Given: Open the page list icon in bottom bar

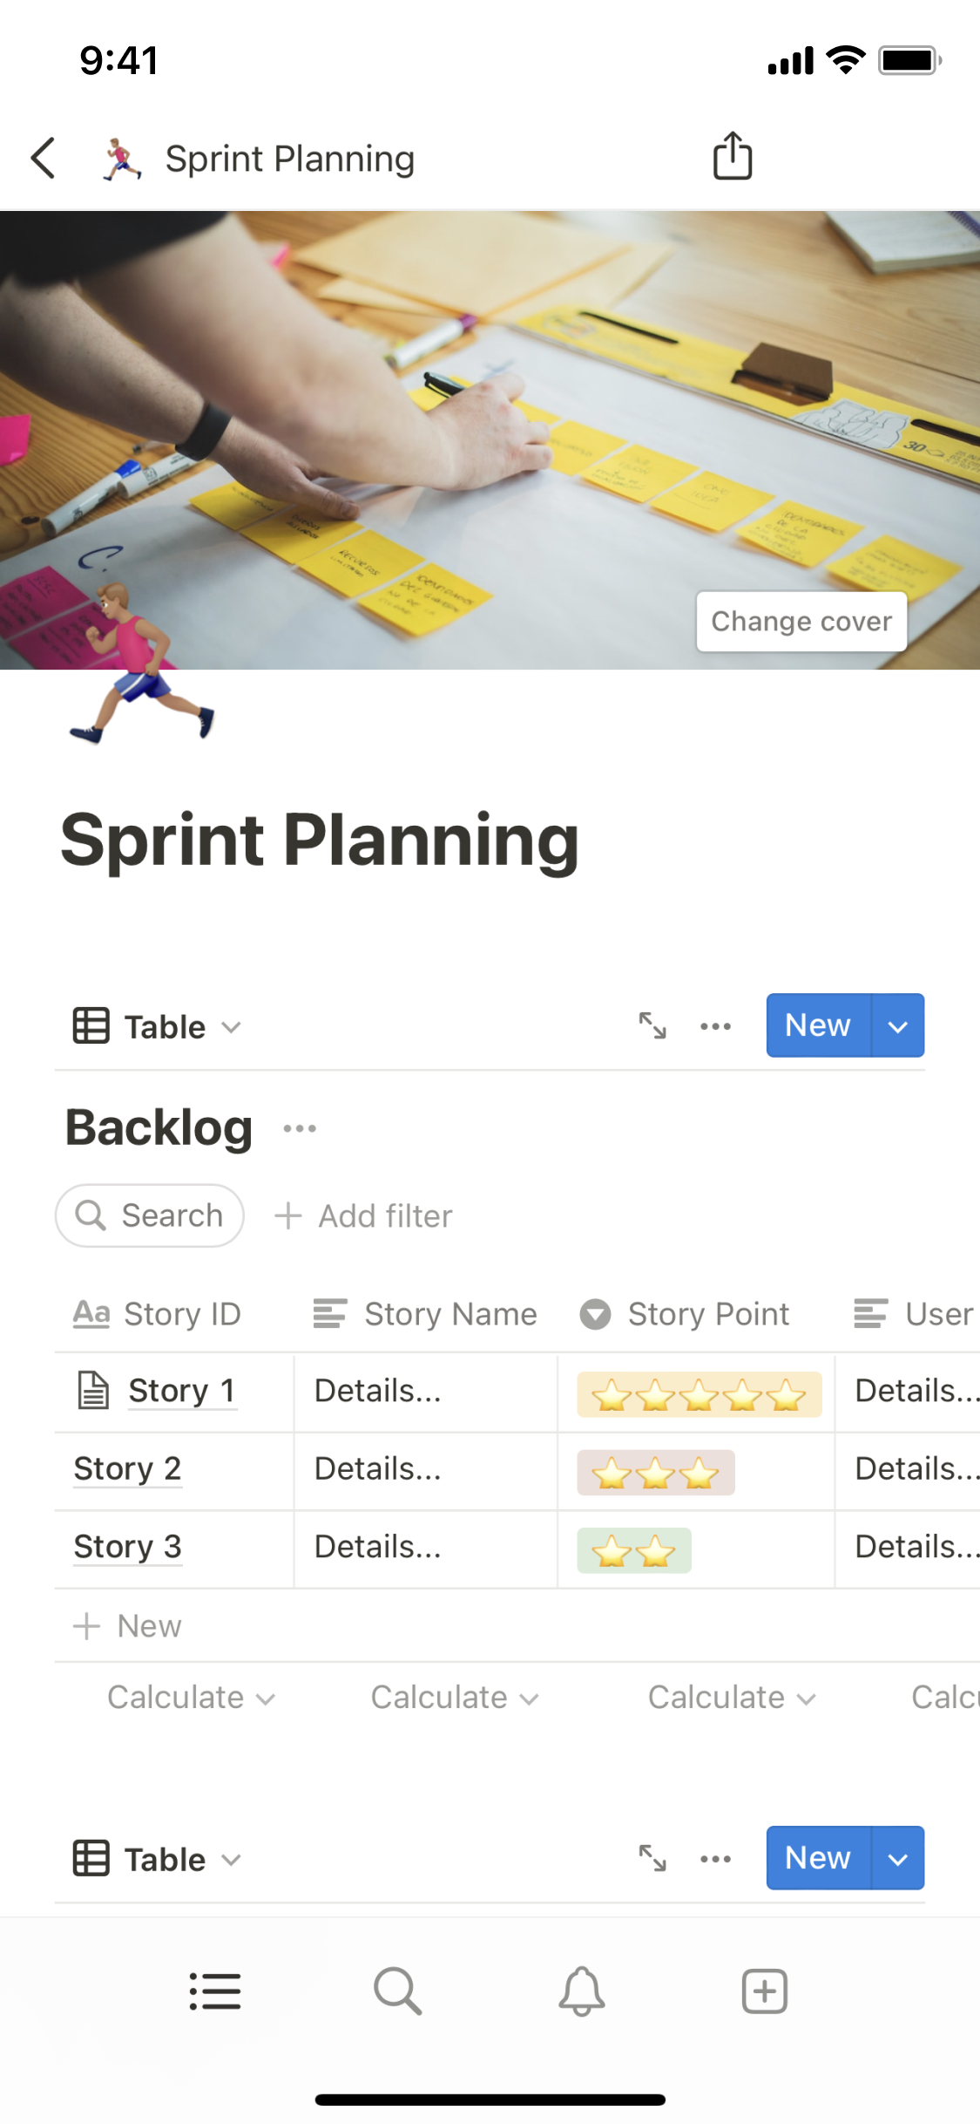Looking at the screenshot, I should tap(215, 1991).
